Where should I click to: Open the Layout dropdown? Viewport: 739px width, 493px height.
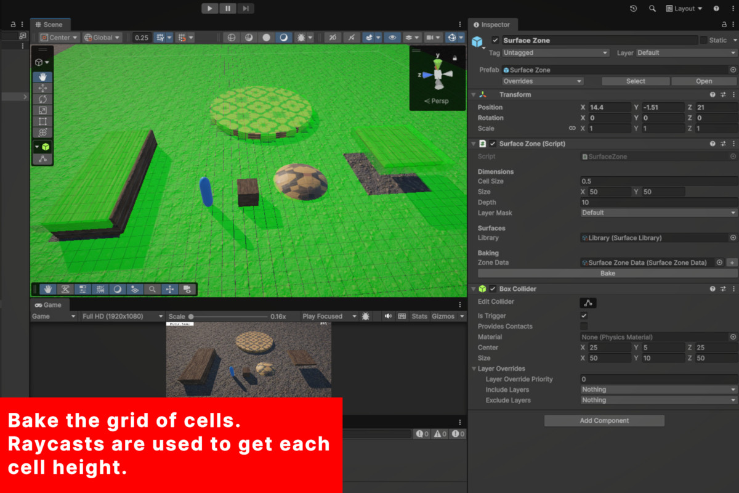(x=684, y=9)
